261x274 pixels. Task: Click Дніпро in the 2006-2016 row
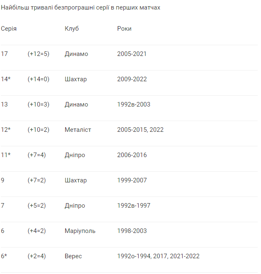click(75, 155)
